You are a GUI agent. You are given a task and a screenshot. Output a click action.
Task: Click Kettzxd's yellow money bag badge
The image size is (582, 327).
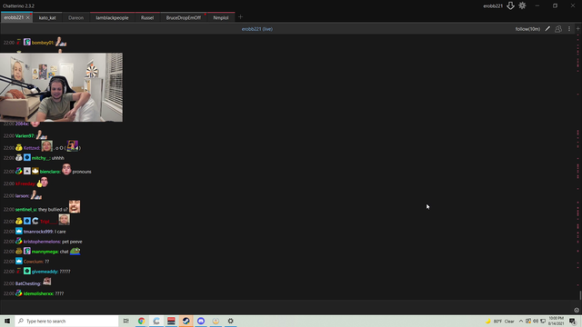point(18,147)
